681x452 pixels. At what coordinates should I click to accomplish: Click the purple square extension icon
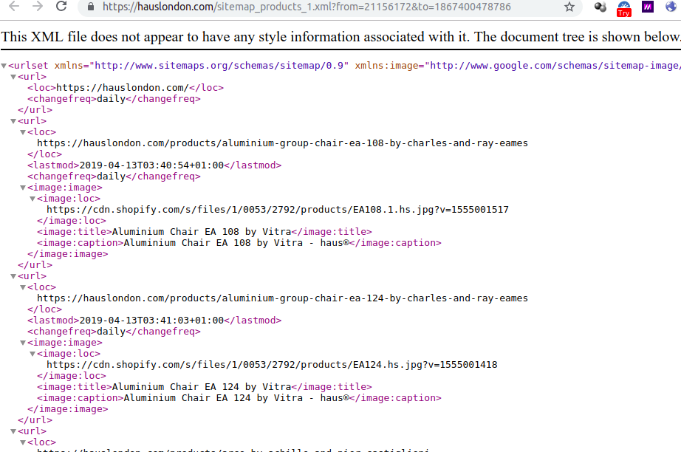(x=647, y=7)
